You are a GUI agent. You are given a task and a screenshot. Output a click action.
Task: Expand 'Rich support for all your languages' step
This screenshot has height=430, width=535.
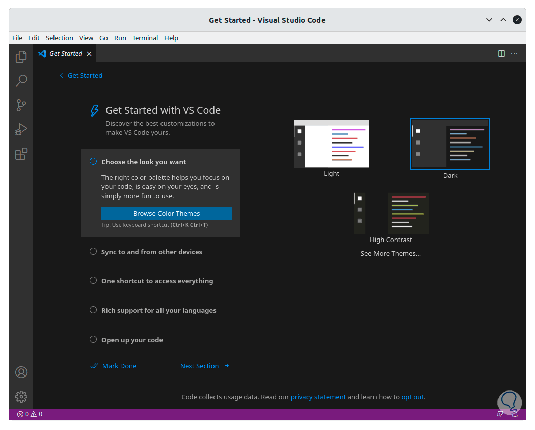click(158, 310)
